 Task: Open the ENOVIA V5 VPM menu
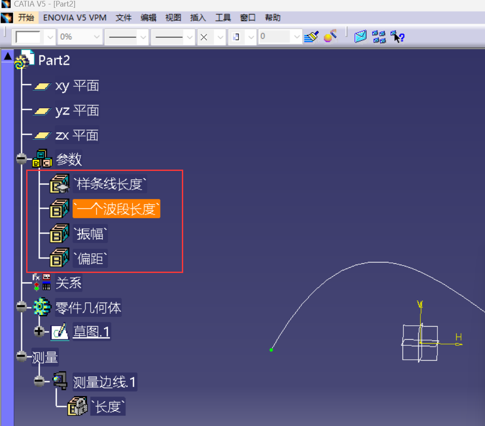(75, 17)
